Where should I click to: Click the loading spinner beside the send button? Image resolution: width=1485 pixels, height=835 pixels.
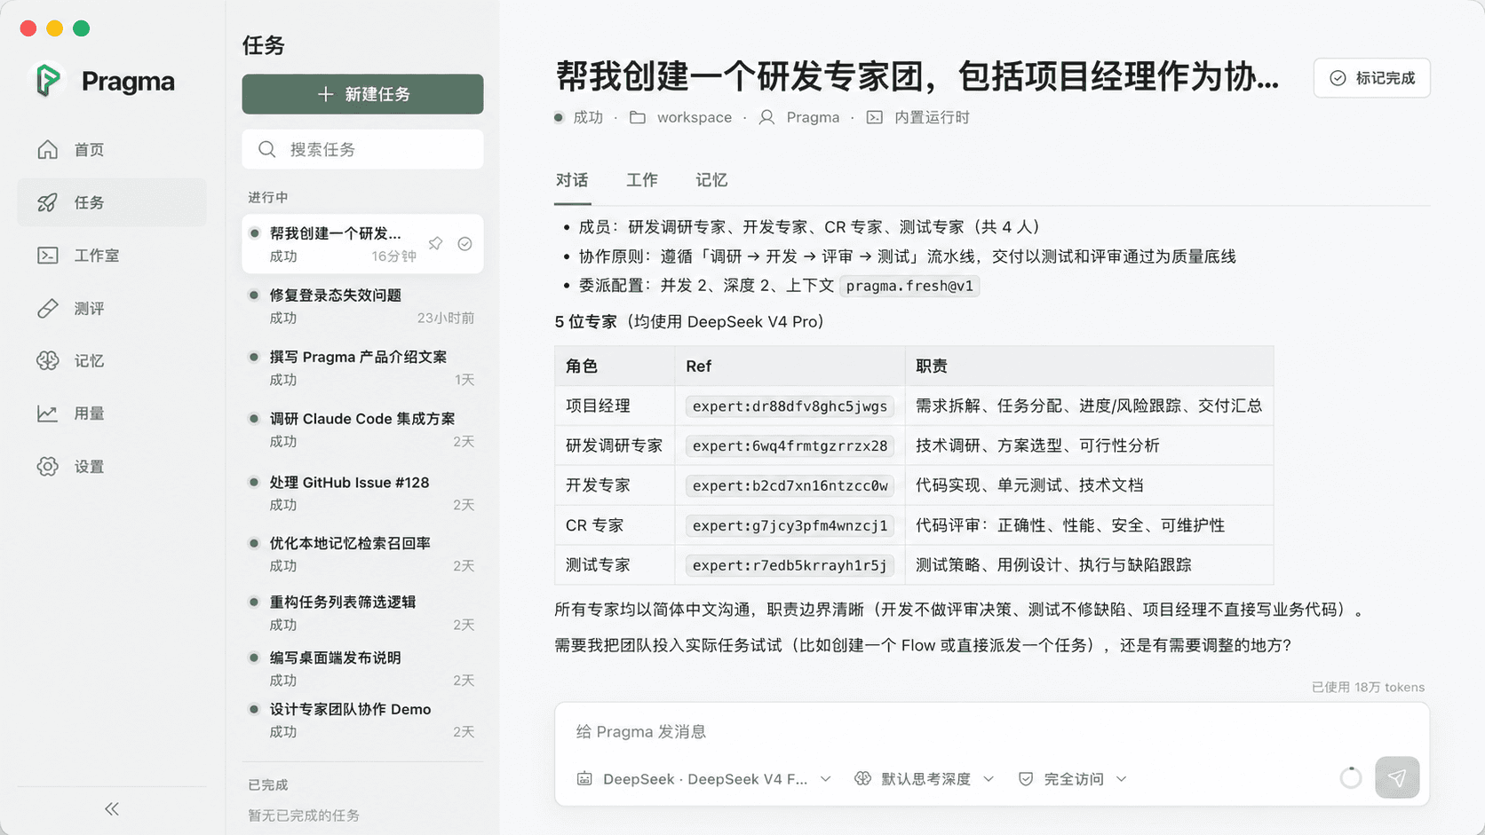(x=1351, y=778)
